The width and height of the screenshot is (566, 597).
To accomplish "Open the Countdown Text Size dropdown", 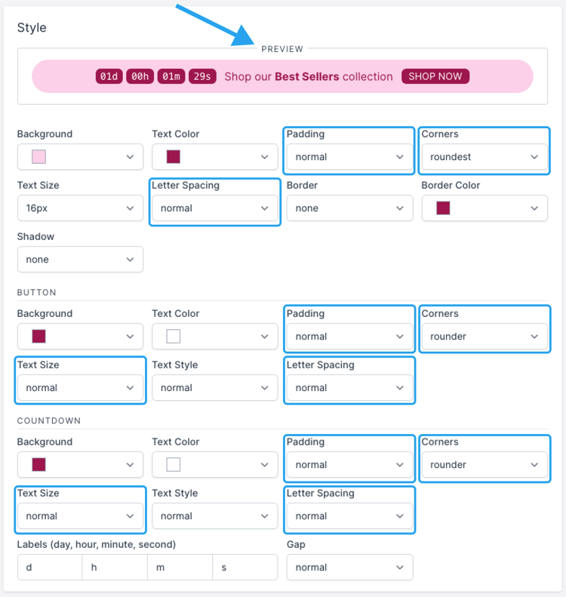I will click(x=80, y=516).
